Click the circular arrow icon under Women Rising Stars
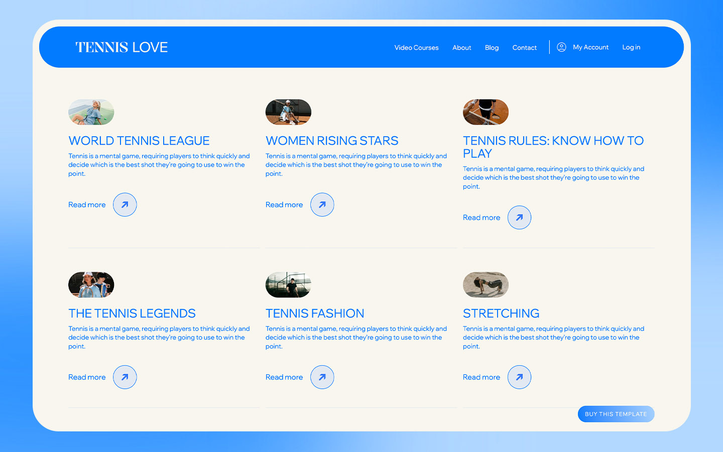 (322, 204)
